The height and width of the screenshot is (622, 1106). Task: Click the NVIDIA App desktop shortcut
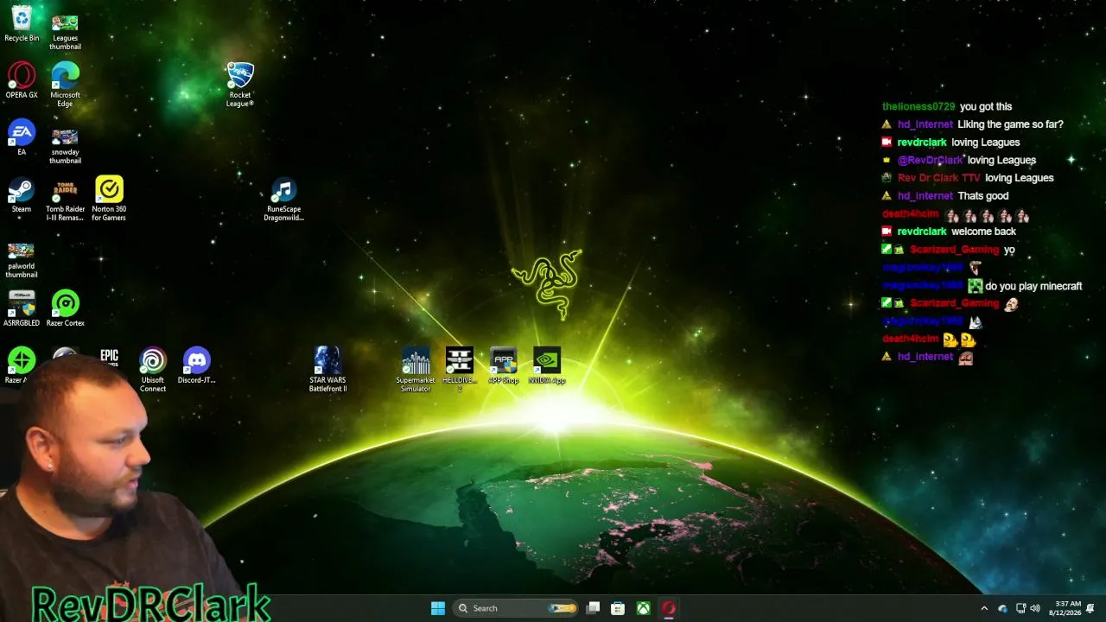(547, 365)
